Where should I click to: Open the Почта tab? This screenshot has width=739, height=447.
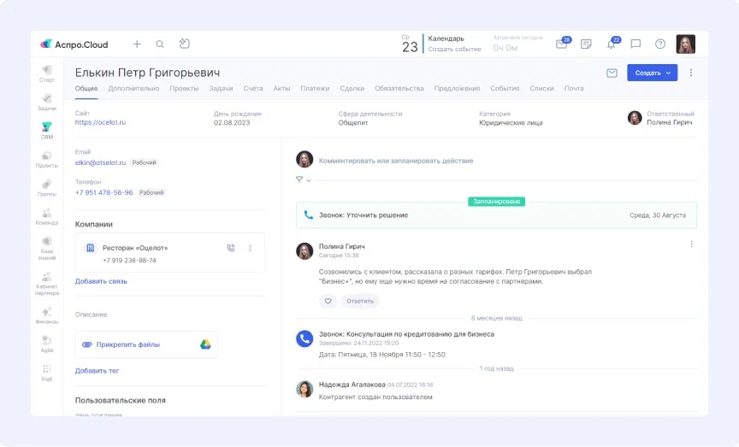(574, 89)
